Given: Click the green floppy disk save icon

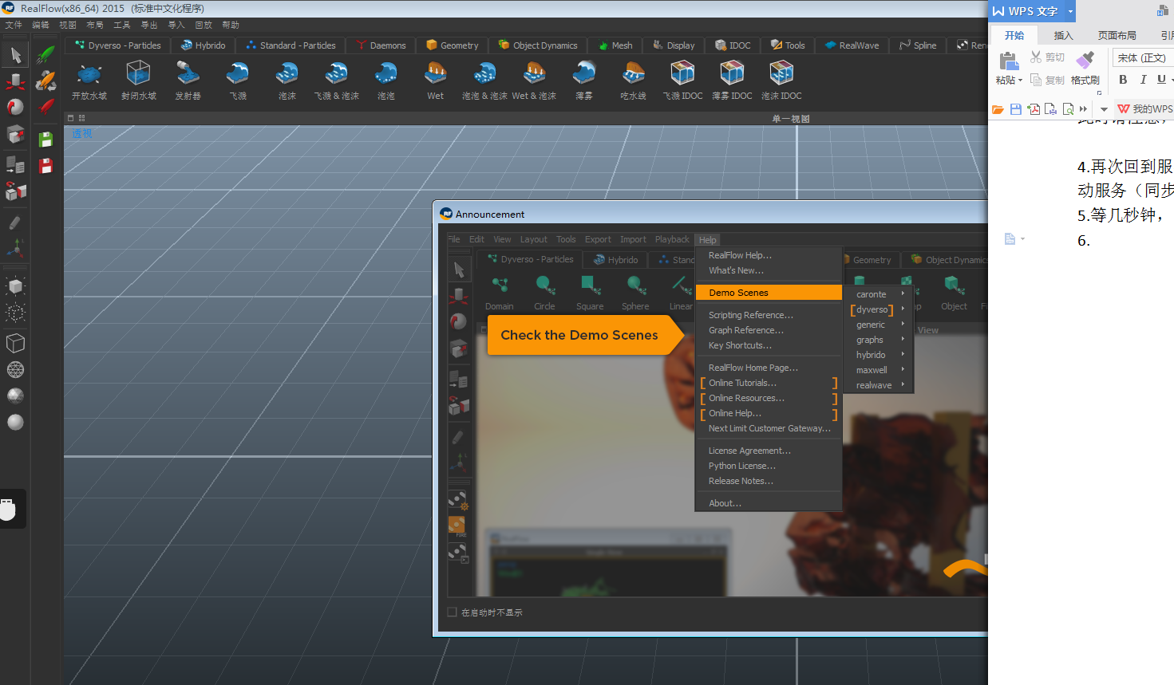Looking at the screenshot, I should pos(45,139).
